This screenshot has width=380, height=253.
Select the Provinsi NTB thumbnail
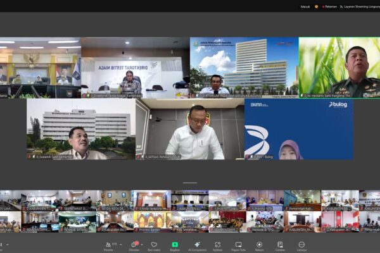pyautogui.click(x=265, y=201)
